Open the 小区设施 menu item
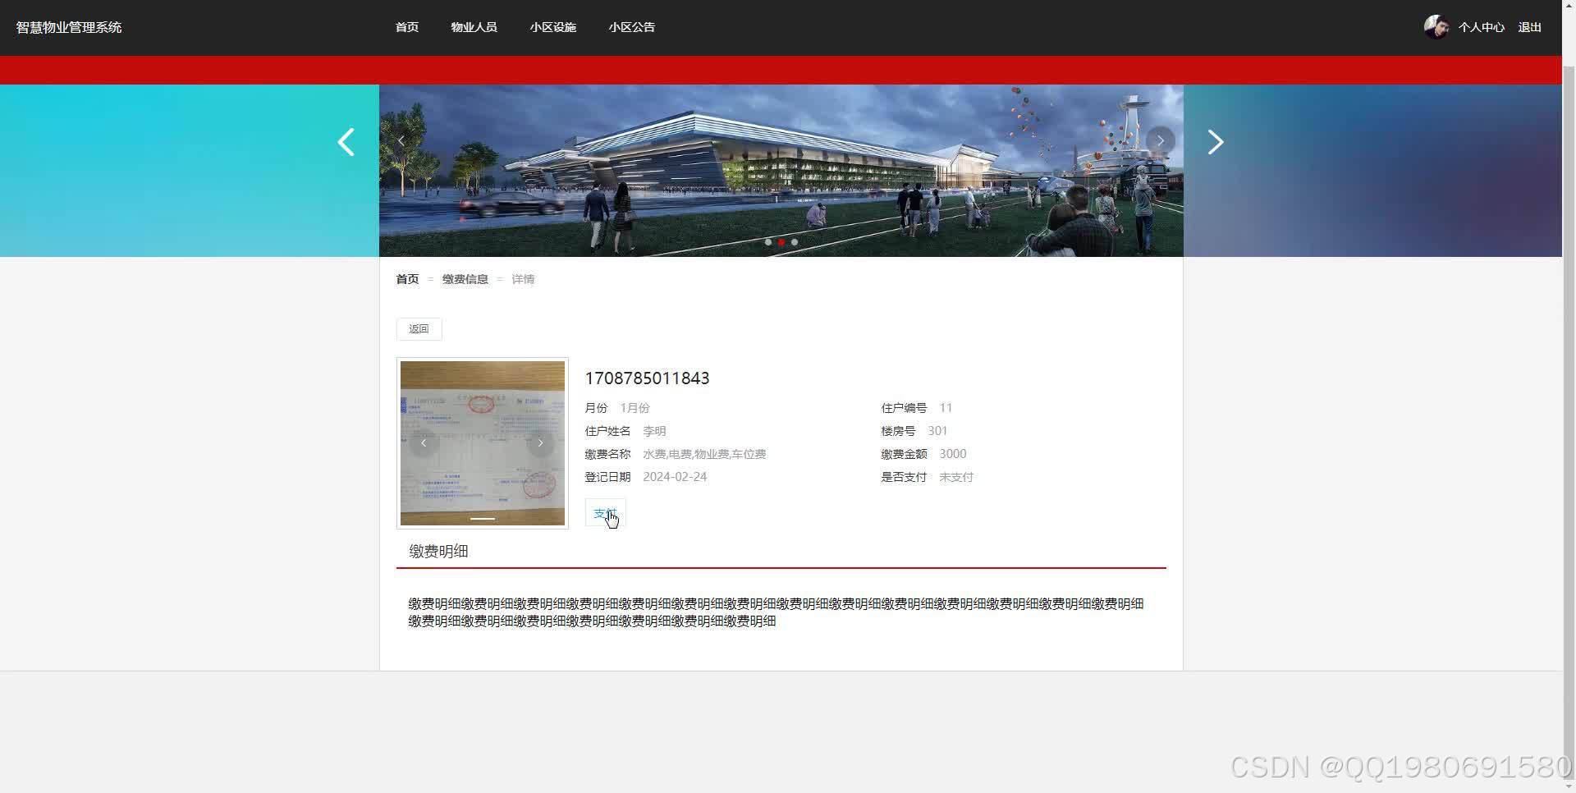 click(x=553, y=26)
